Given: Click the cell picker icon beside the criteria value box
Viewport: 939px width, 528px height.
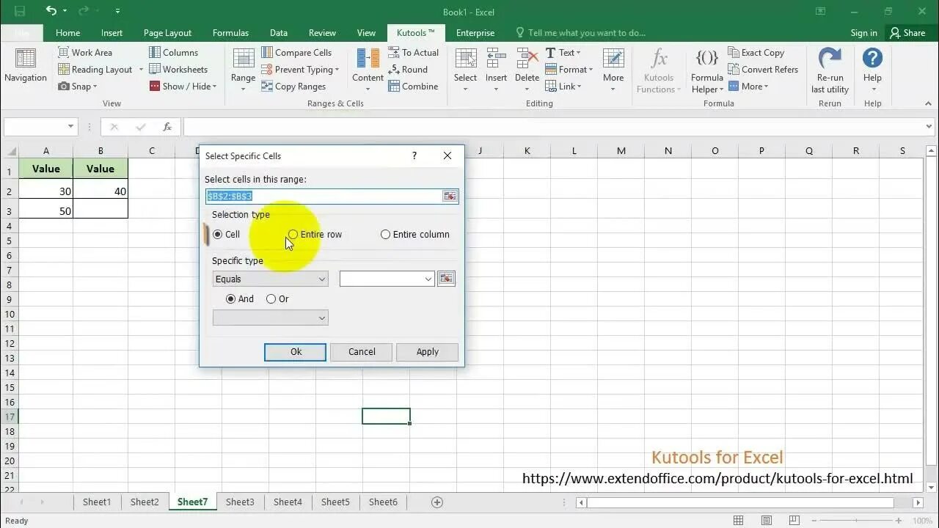Looking at the screenshot, I should point(446,279).
